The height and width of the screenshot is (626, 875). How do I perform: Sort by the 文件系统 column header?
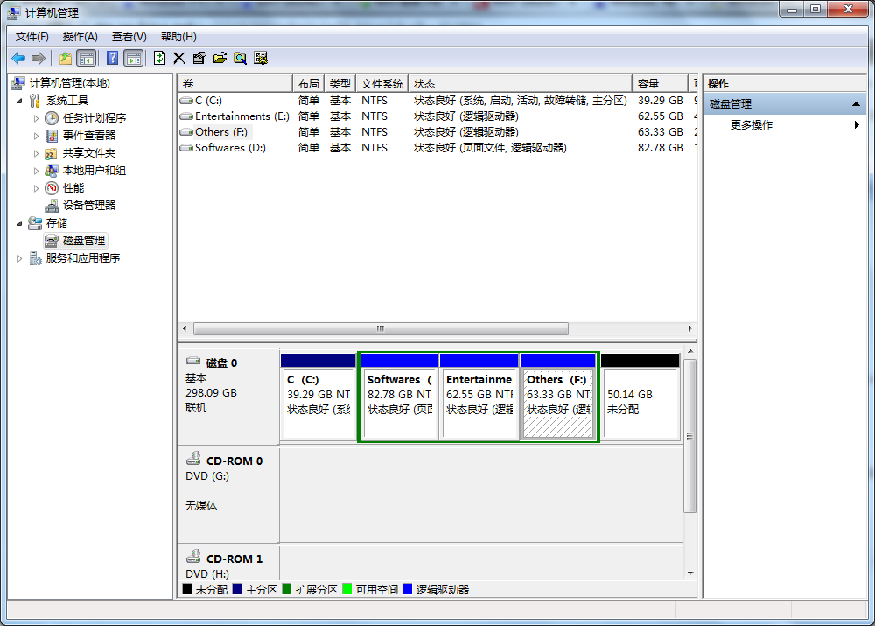[381, 84]
